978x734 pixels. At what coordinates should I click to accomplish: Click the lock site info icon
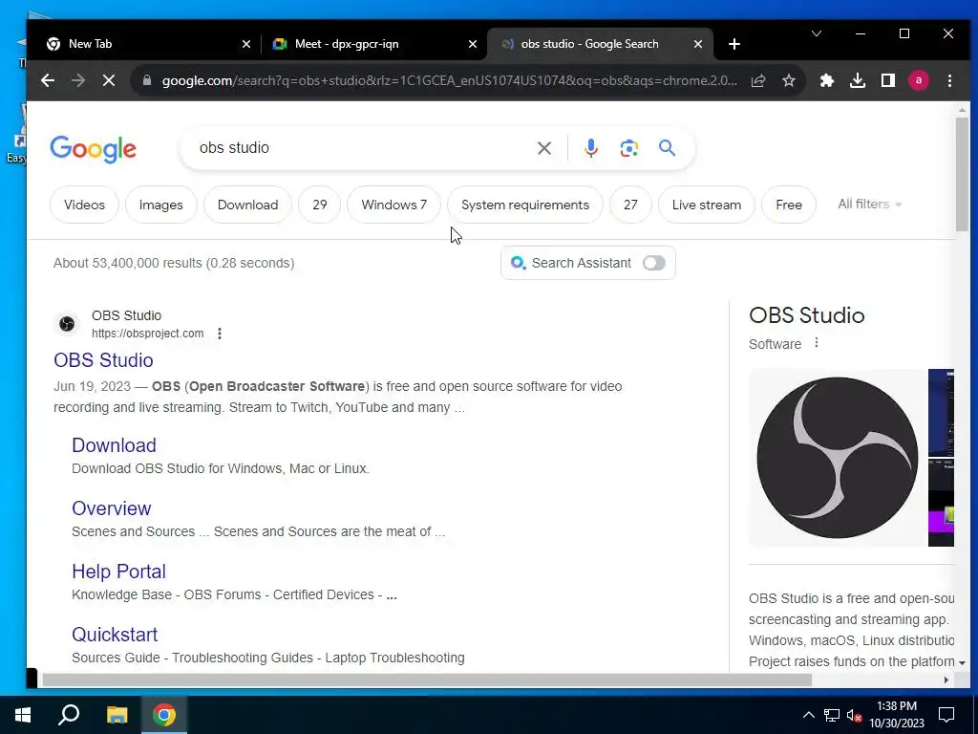146,80
